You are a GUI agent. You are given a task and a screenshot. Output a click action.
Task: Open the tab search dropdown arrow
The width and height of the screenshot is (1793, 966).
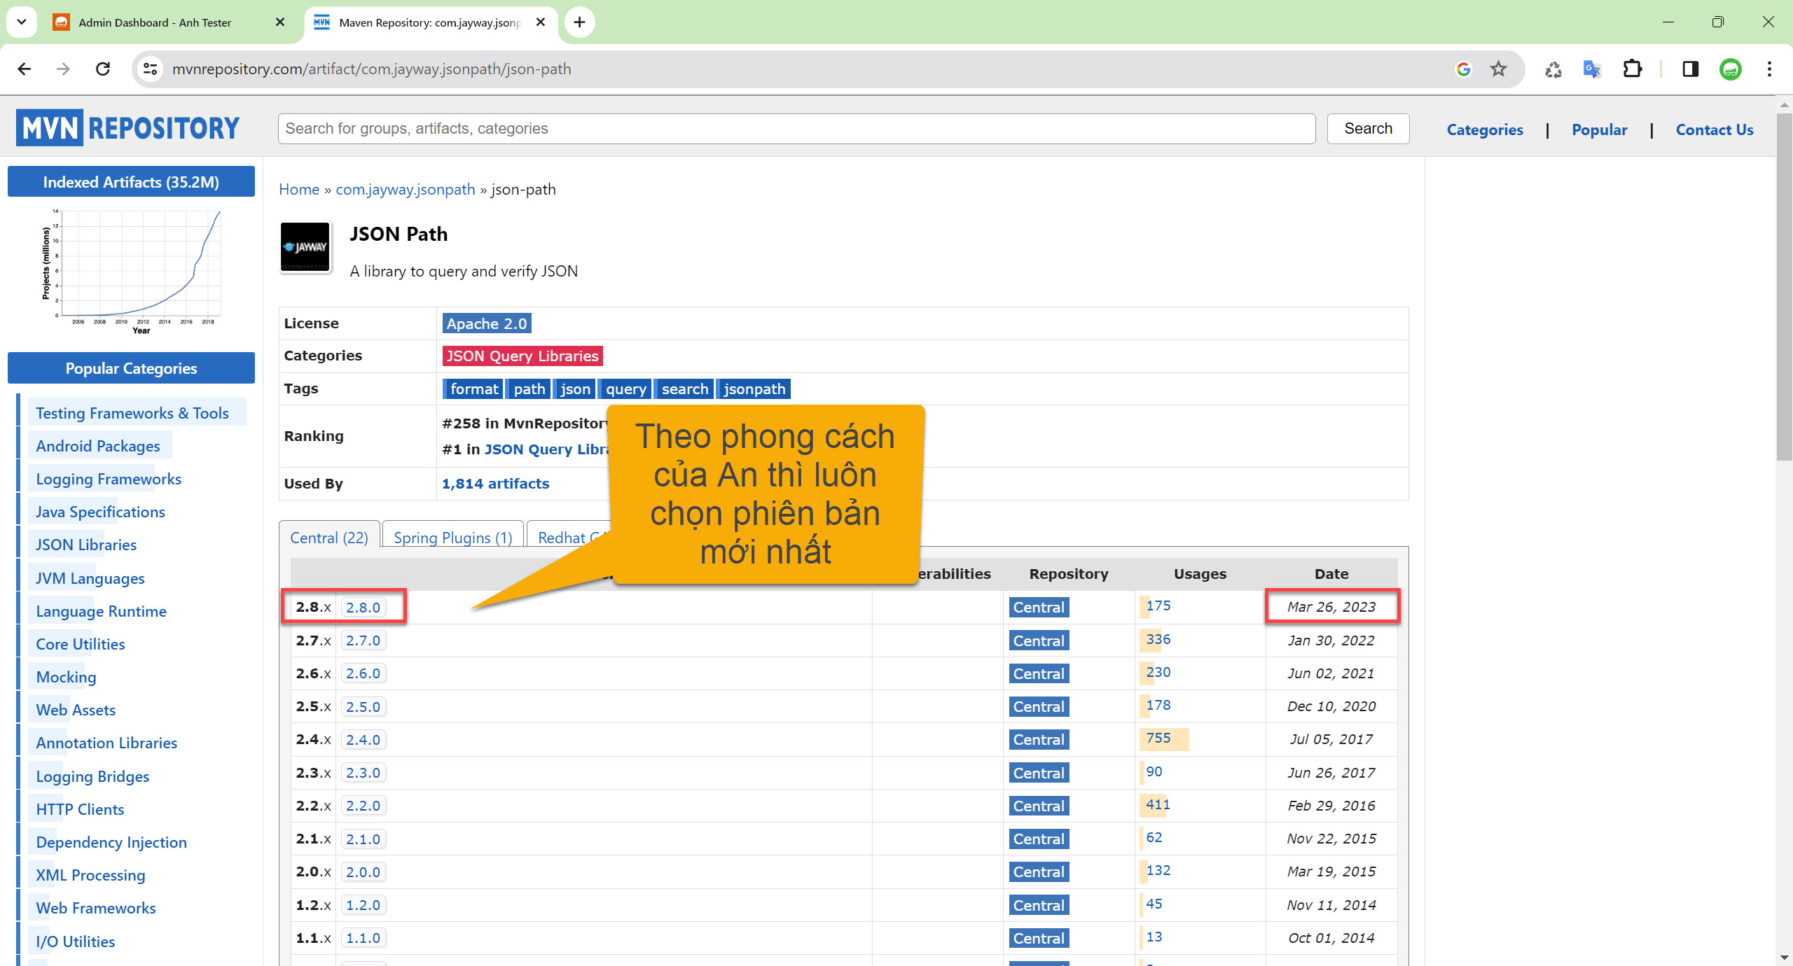[22, 22]
